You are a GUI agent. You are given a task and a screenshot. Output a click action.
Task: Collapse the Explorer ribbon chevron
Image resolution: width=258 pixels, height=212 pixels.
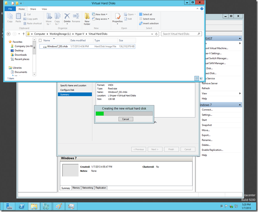(x=197, y=9)
